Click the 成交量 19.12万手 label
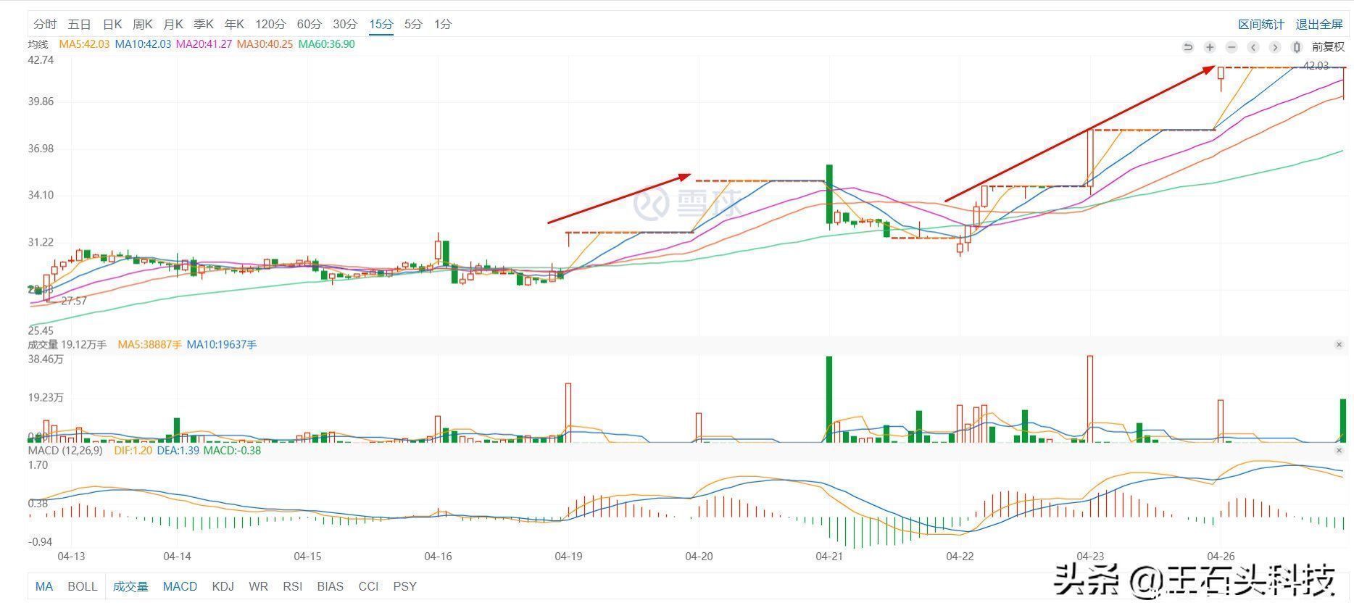 (x=67, y=345)
